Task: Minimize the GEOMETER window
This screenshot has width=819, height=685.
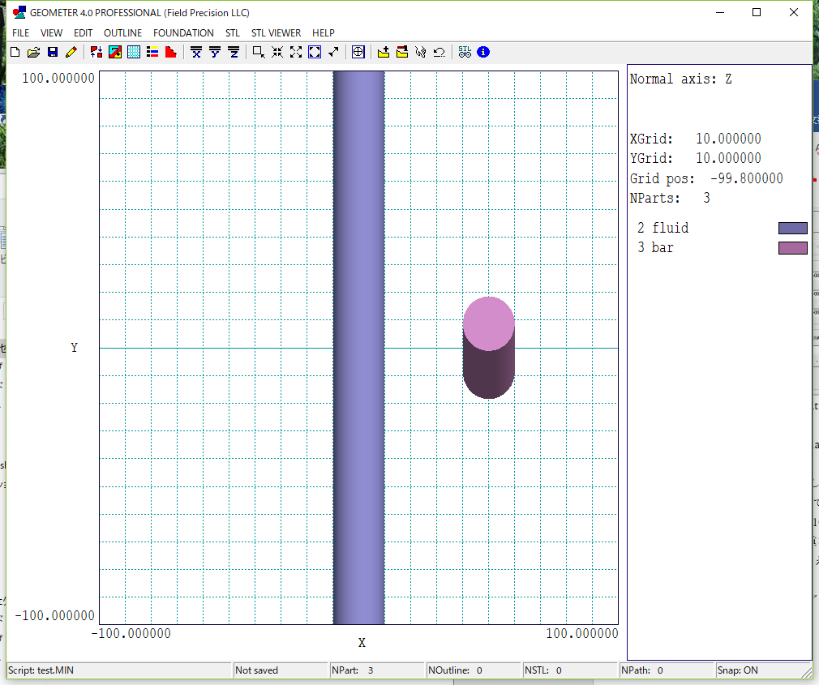Action: click(720, 12)
